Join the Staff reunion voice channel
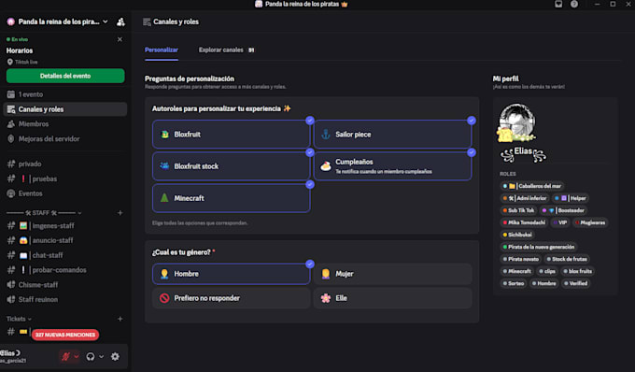 [x=65, y=299]
